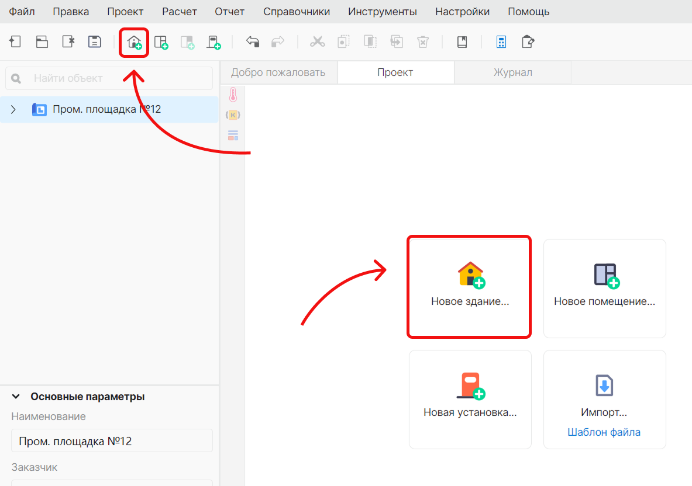This screenshot has height=486, width=692.
Task: Open the Файл menu
Action: point(22,12)
